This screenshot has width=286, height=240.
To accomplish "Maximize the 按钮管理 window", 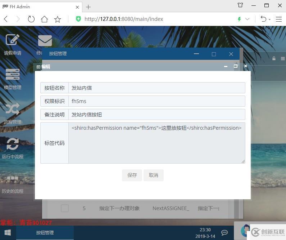I will coord(214,54).
